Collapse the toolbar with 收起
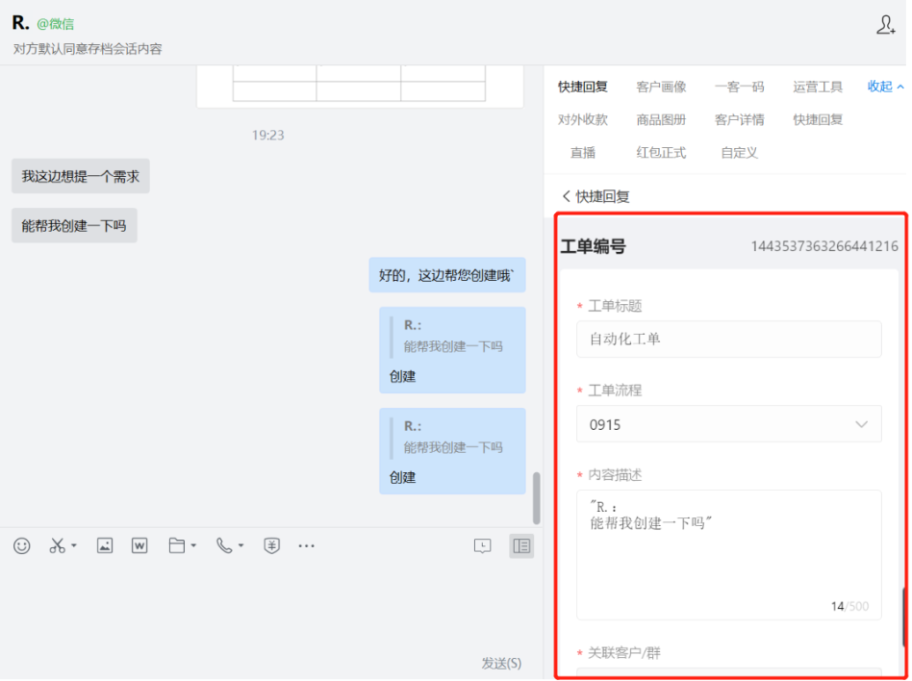Image resolution: width=912 pixels, height=681 pixels. click(x=885, y=87)
